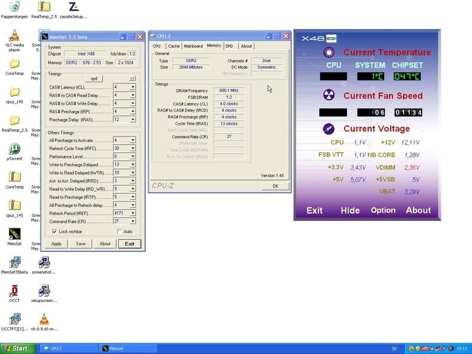This screenshot has width=472, height=354.
Task: Enable the Auto checkbox in MemSet
Action: pyautogui.click(x=120, y=231)
